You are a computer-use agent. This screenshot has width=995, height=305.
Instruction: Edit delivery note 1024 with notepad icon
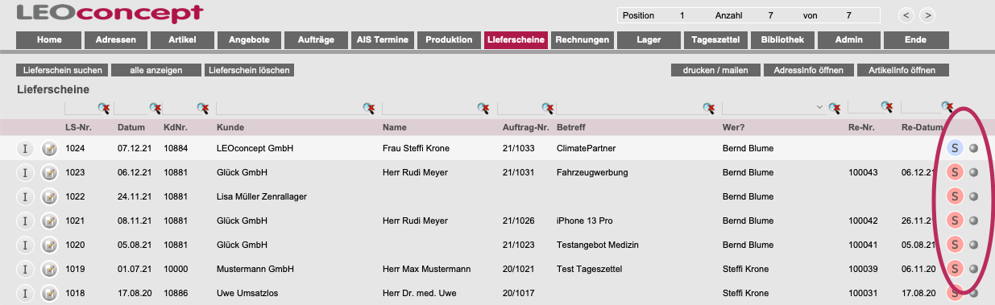point(50,148)
